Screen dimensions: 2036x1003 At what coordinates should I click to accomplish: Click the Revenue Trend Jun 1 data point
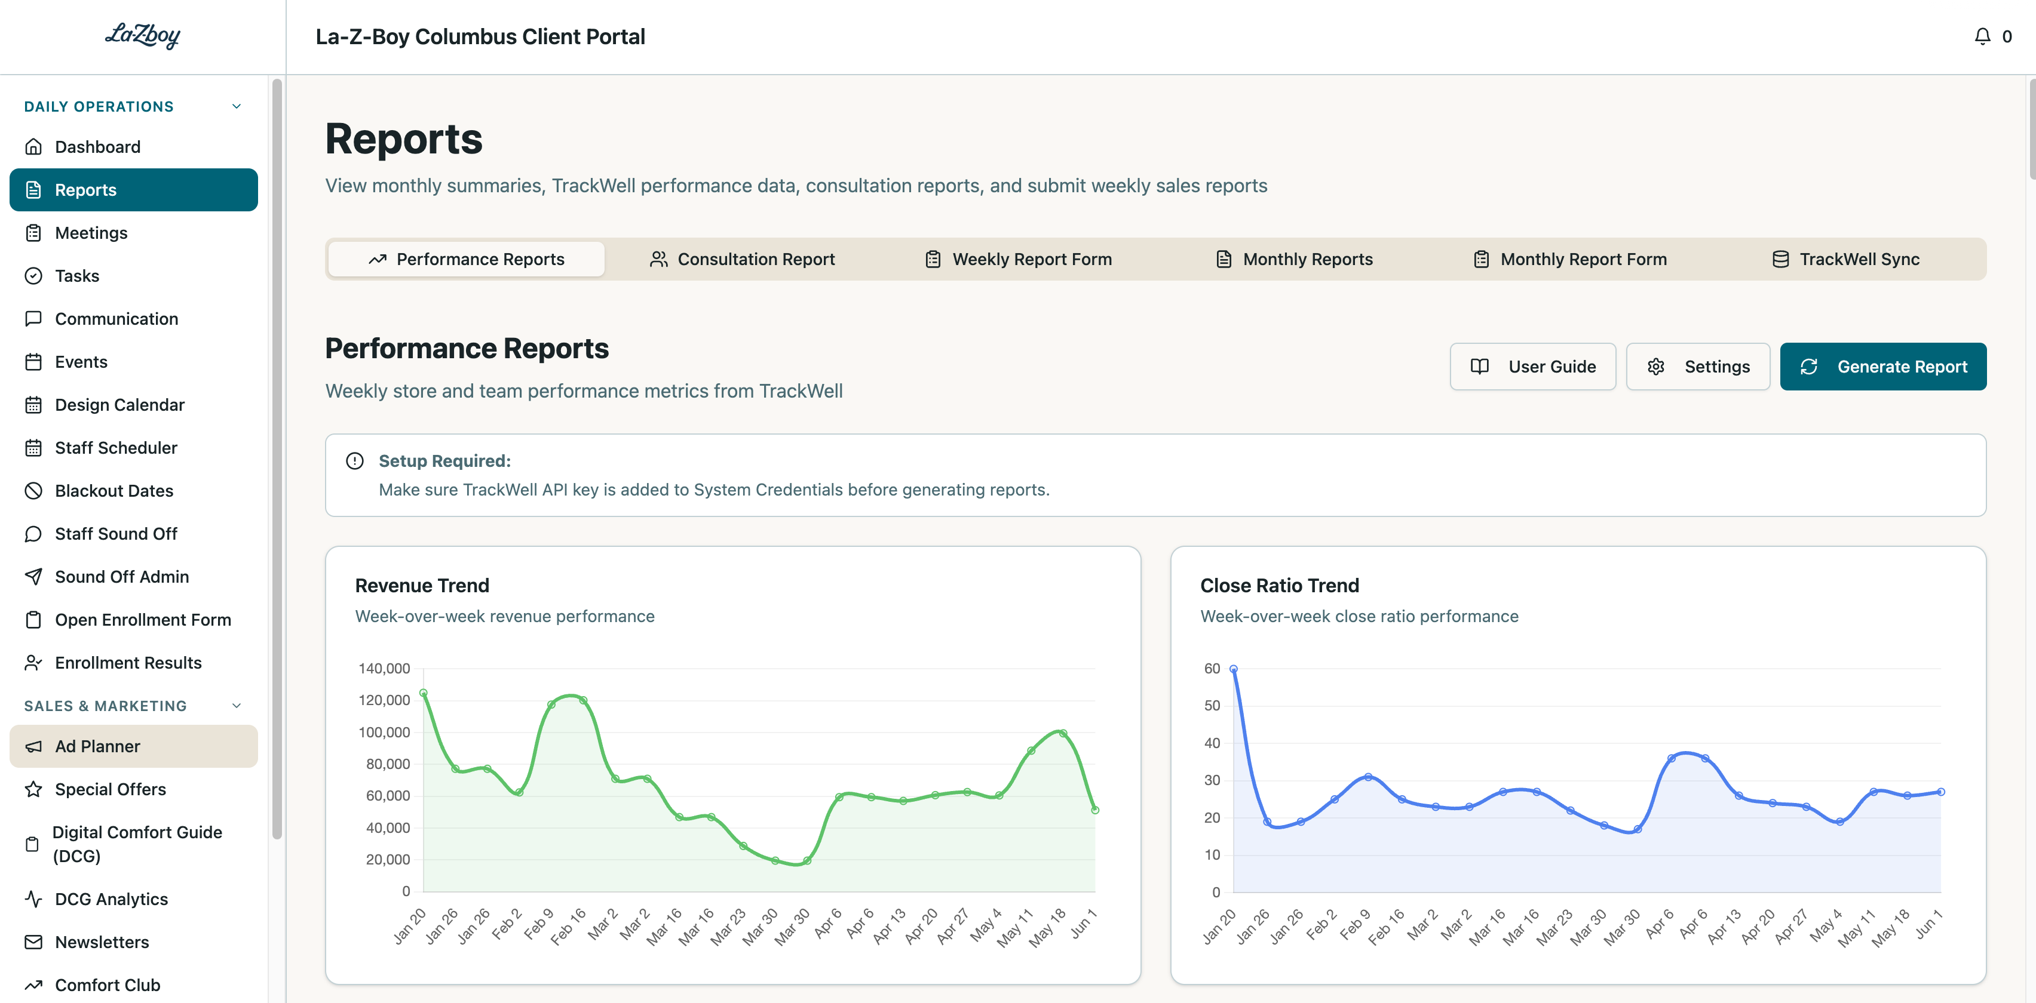pyautogui.click(x=1094, y=810)
